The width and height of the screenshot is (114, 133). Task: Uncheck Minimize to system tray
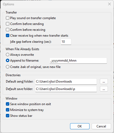7,110
